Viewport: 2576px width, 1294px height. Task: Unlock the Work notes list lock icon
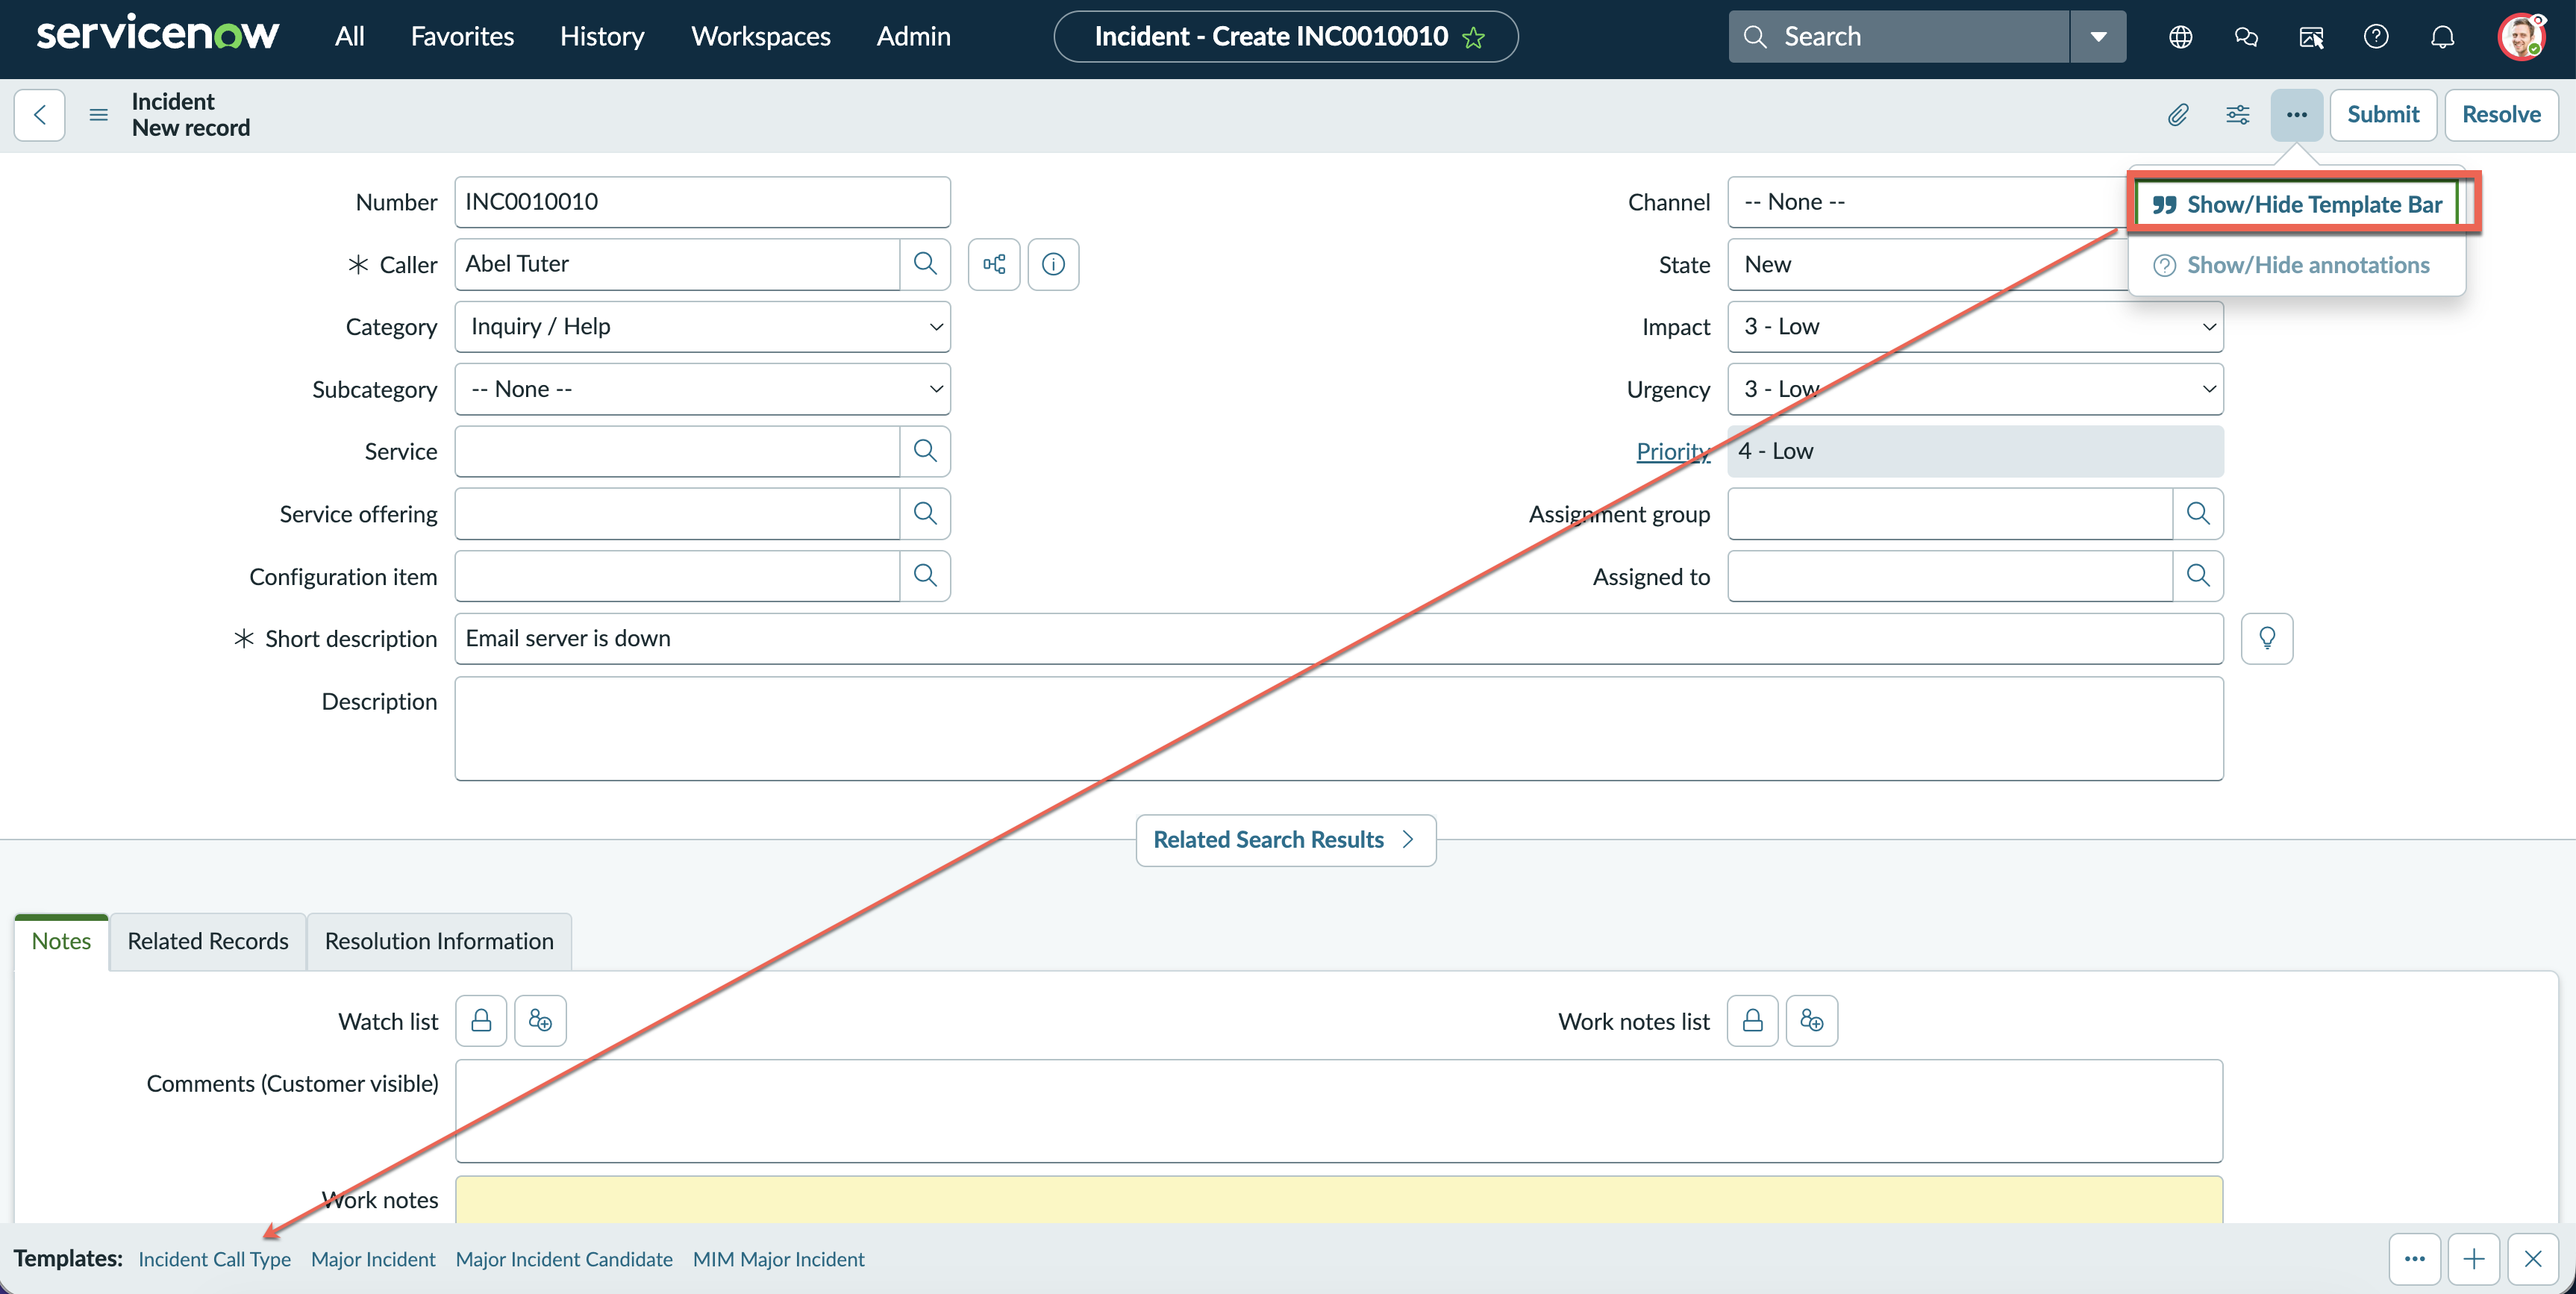tap(1752, 1021)
